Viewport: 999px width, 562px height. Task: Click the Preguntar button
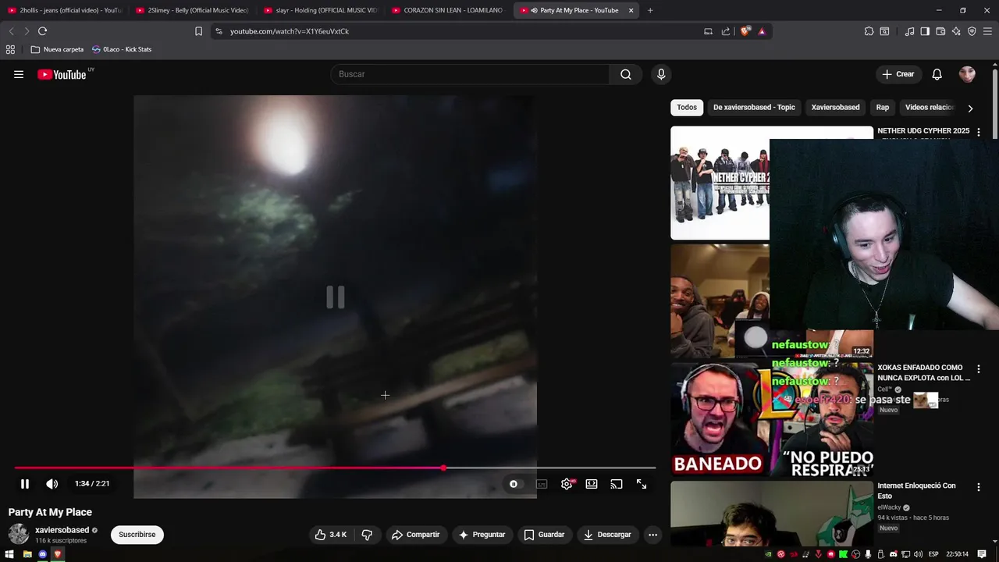tap(482, 535)
